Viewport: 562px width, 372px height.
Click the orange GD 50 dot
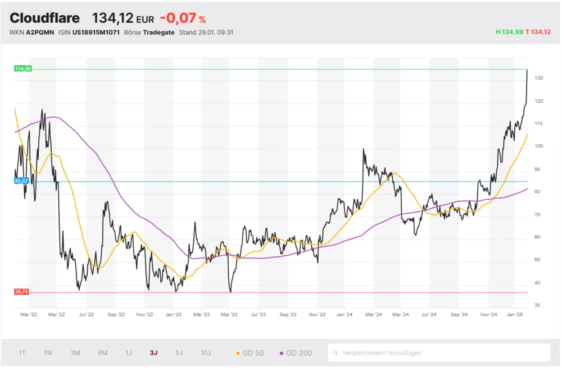click(x=238, y=353)
